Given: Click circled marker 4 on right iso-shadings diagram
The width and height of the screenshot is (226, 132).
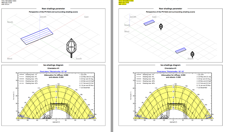Looking at the screenshot, I should [173, 97].
